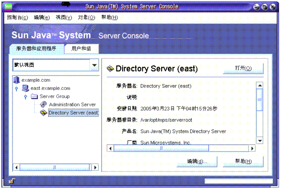The width and height of the screenshot is (281, 188).
Task: Click the details pane scroll down arrow
Action: tap(260, 141)
